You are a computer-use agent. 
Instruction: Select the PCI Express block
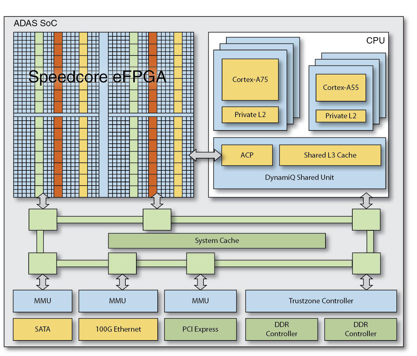[200, 329]
